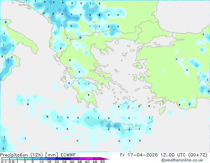
Task: Click the "Precipitation" word in the title
Action: [14, 155]
